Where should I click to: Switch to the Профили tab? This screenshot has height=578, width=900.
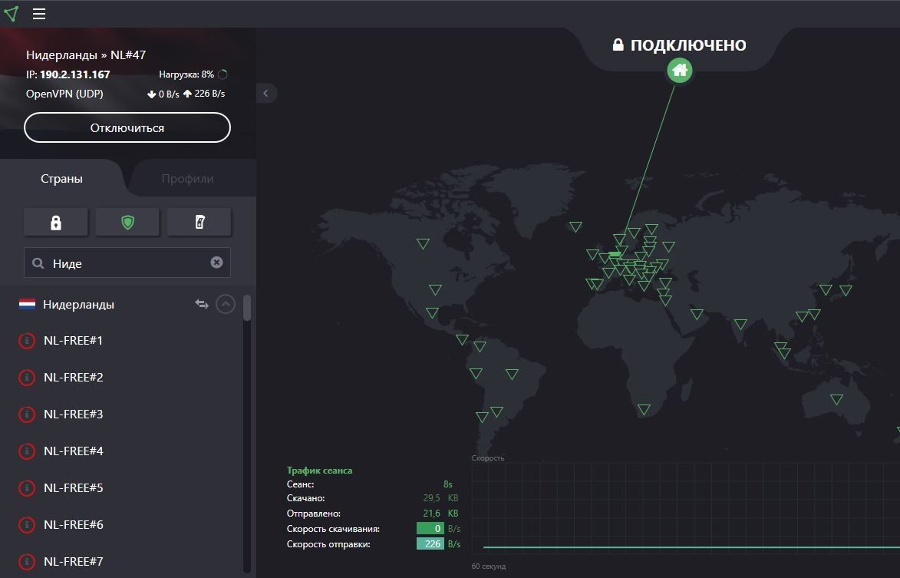pos(187,179)
